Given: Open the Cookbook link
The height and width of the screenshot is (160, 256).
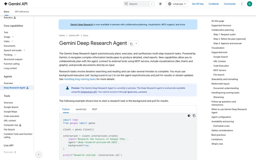Looking at the screenshot, I should coord(213,4).
